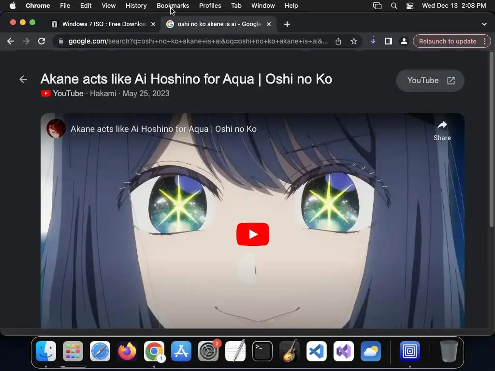Open Visual Studio Code from the dock

point(316,351)
